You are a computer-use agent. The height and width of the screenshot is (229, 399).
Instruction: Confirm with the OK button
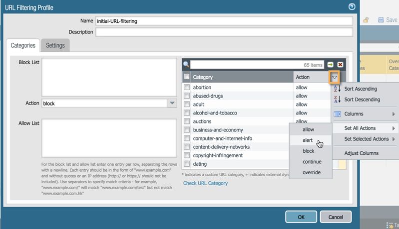coord(301,217)
